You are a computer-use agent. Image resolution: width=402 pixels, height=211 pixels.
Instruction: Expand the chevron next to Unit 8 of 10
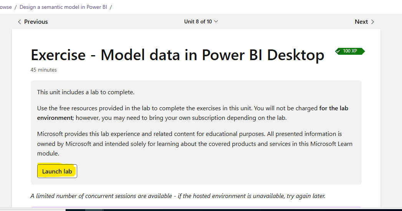pyautogui.click(x=216, y=21)
